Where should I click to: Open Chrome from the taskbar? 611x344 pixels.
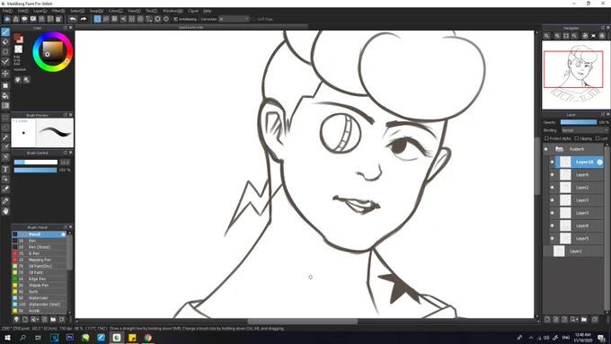147,338
